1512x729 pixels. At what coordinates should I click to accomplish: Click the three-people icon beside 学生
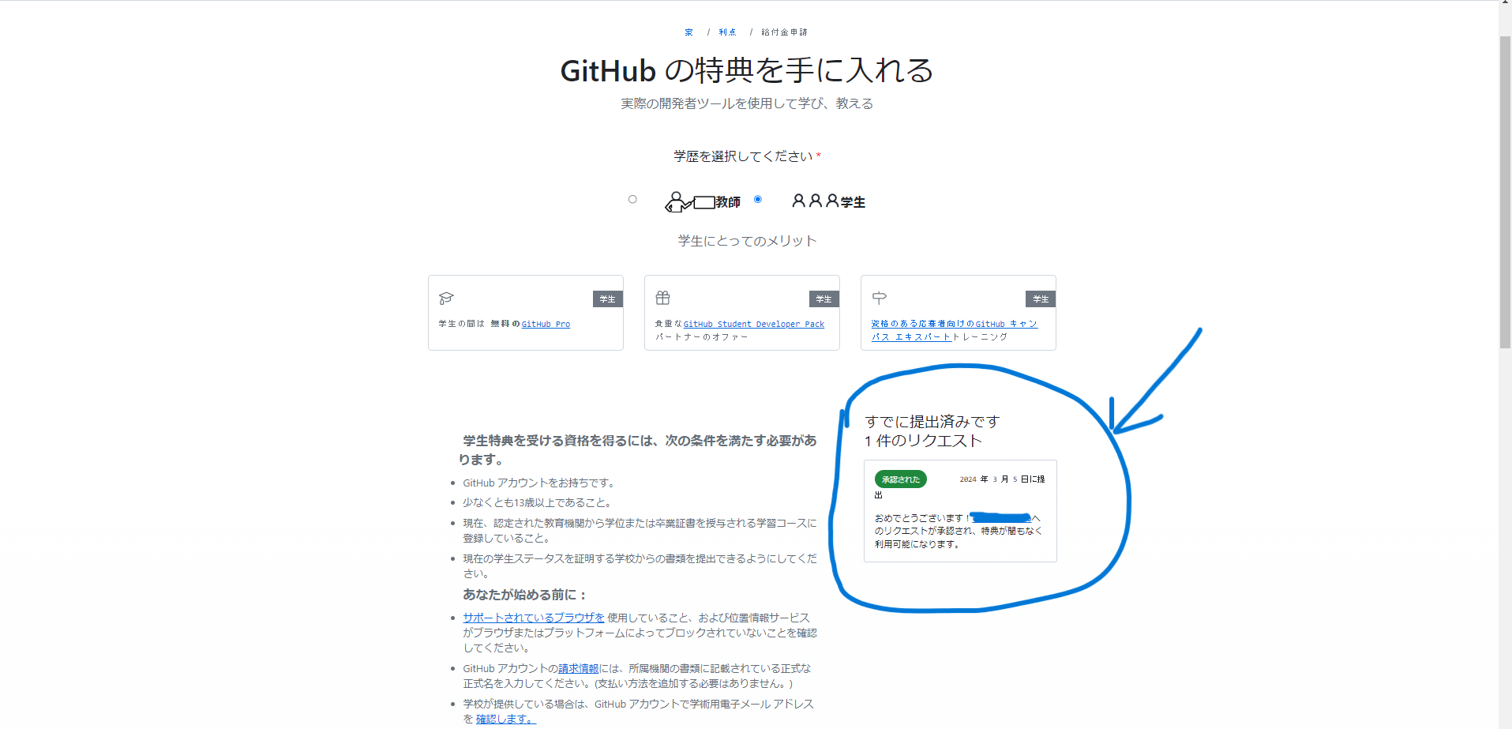click(816, 201)
